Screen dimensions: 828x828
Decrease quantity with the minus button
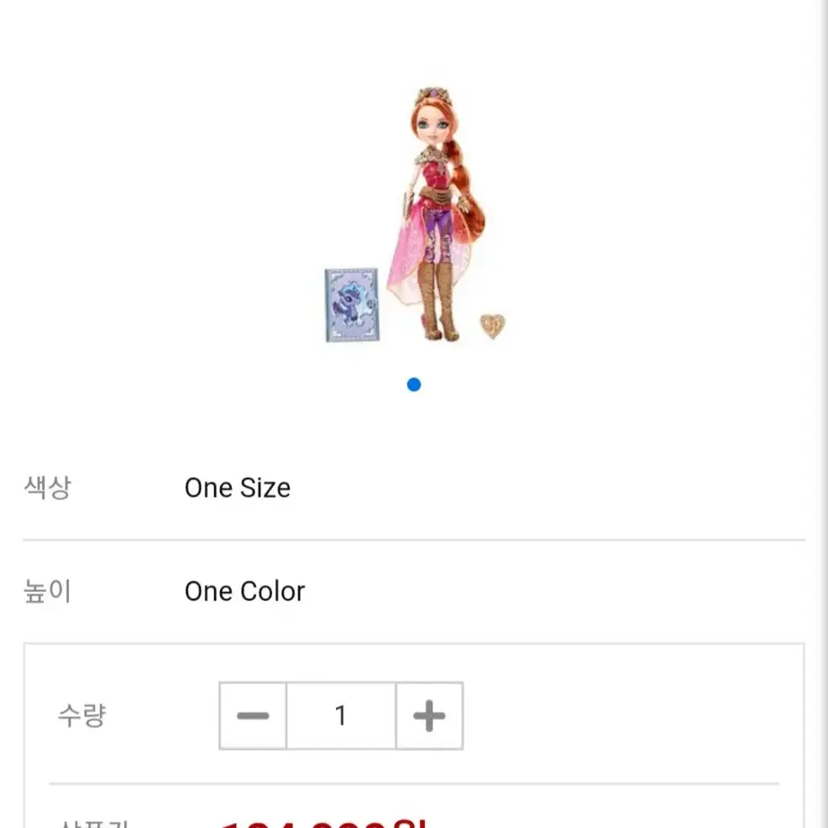tap(253, 715)
